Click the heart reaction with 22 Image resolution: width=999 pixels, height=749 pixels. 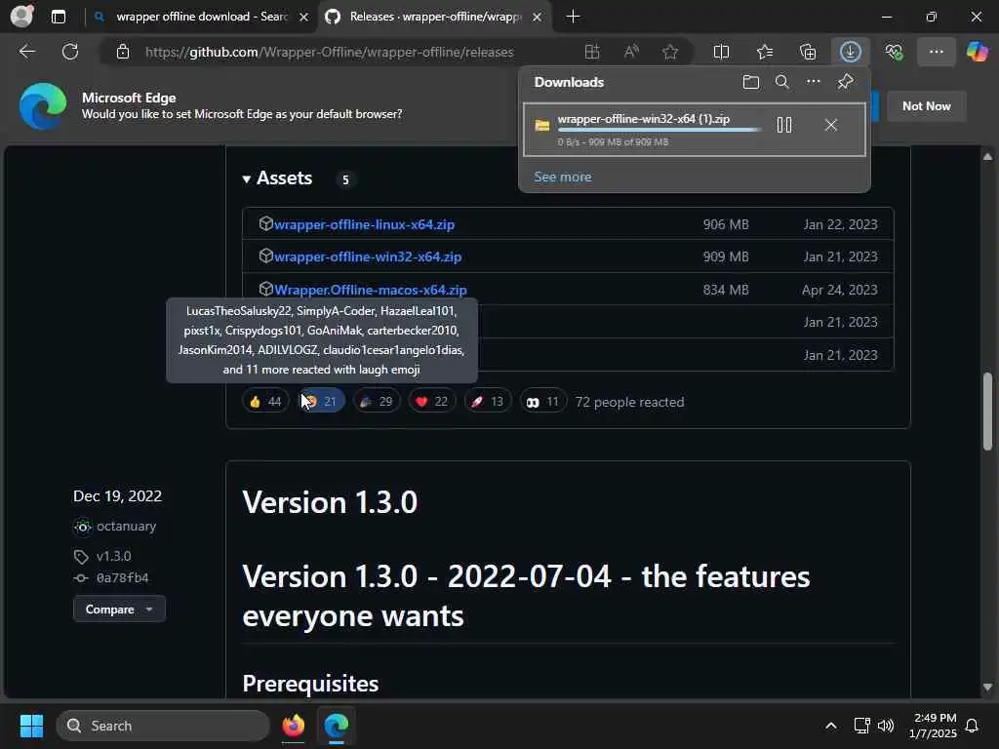pos(432,401)
